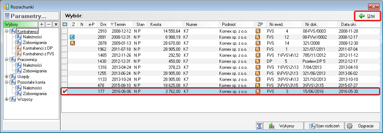Expand the Wszyscy tree node
The height and width of the screenshot is (133, 383).
click(x=7, y=99)
